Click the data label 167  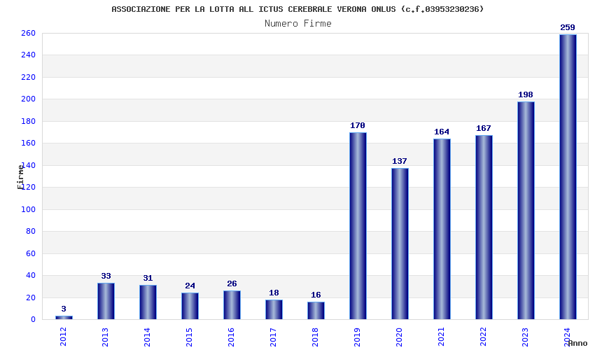484,129
